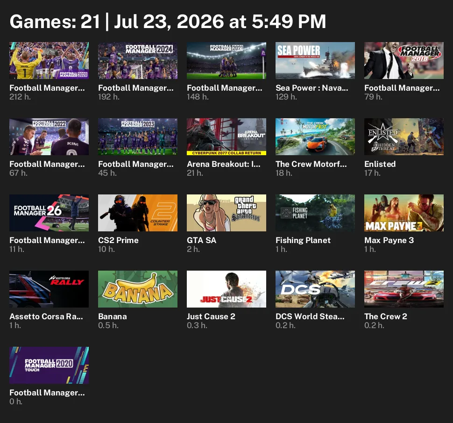Click the Football Manager 2018 cover art

click(404, 60)
